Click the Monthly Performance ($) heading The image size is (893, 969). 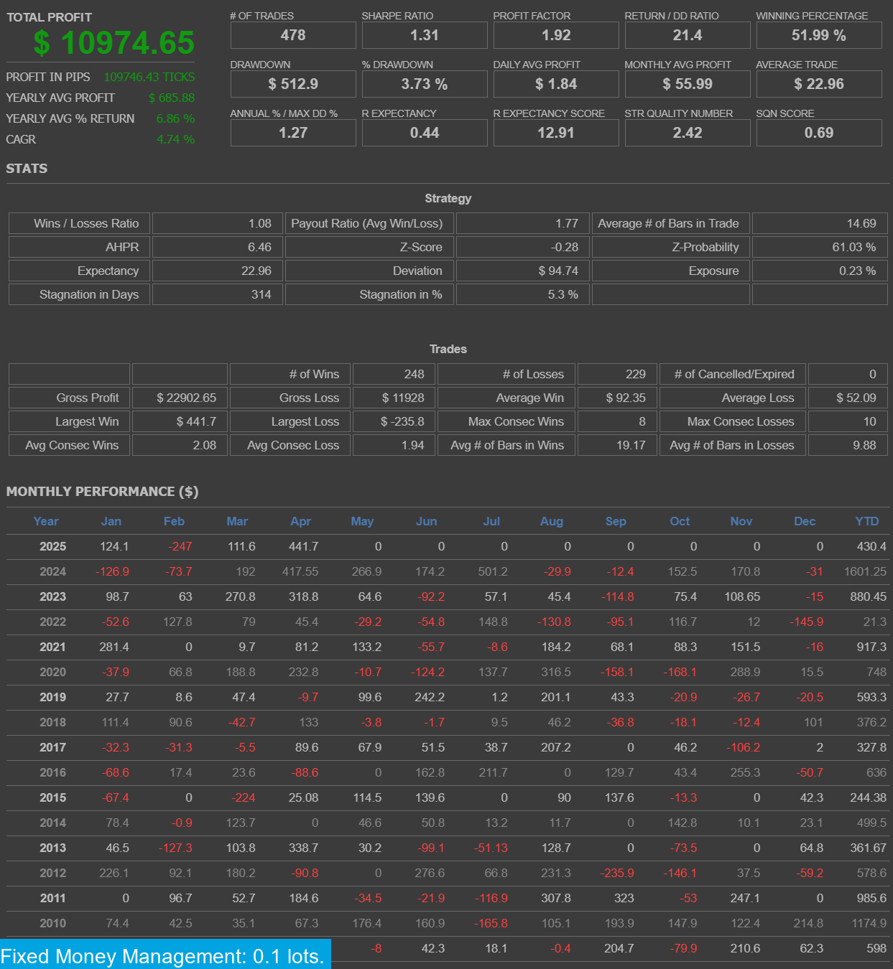[x=102, y=492]
